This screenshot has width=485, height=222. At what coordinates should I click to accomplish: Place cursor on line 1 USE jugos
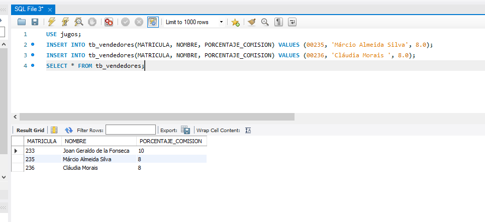63,34
